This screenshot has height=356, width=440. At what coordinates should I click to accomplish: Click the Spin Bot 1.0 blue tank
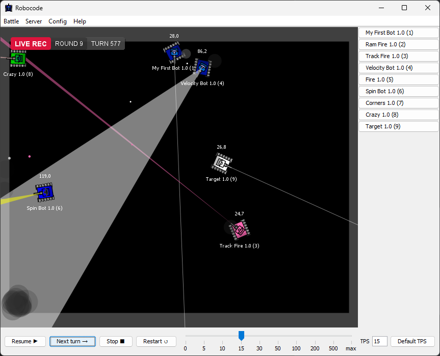pos(45,192)
